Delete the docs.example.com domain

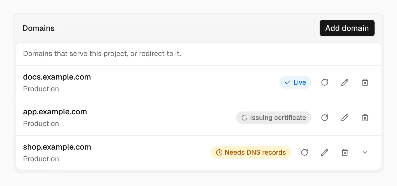[x=365, y=82]
